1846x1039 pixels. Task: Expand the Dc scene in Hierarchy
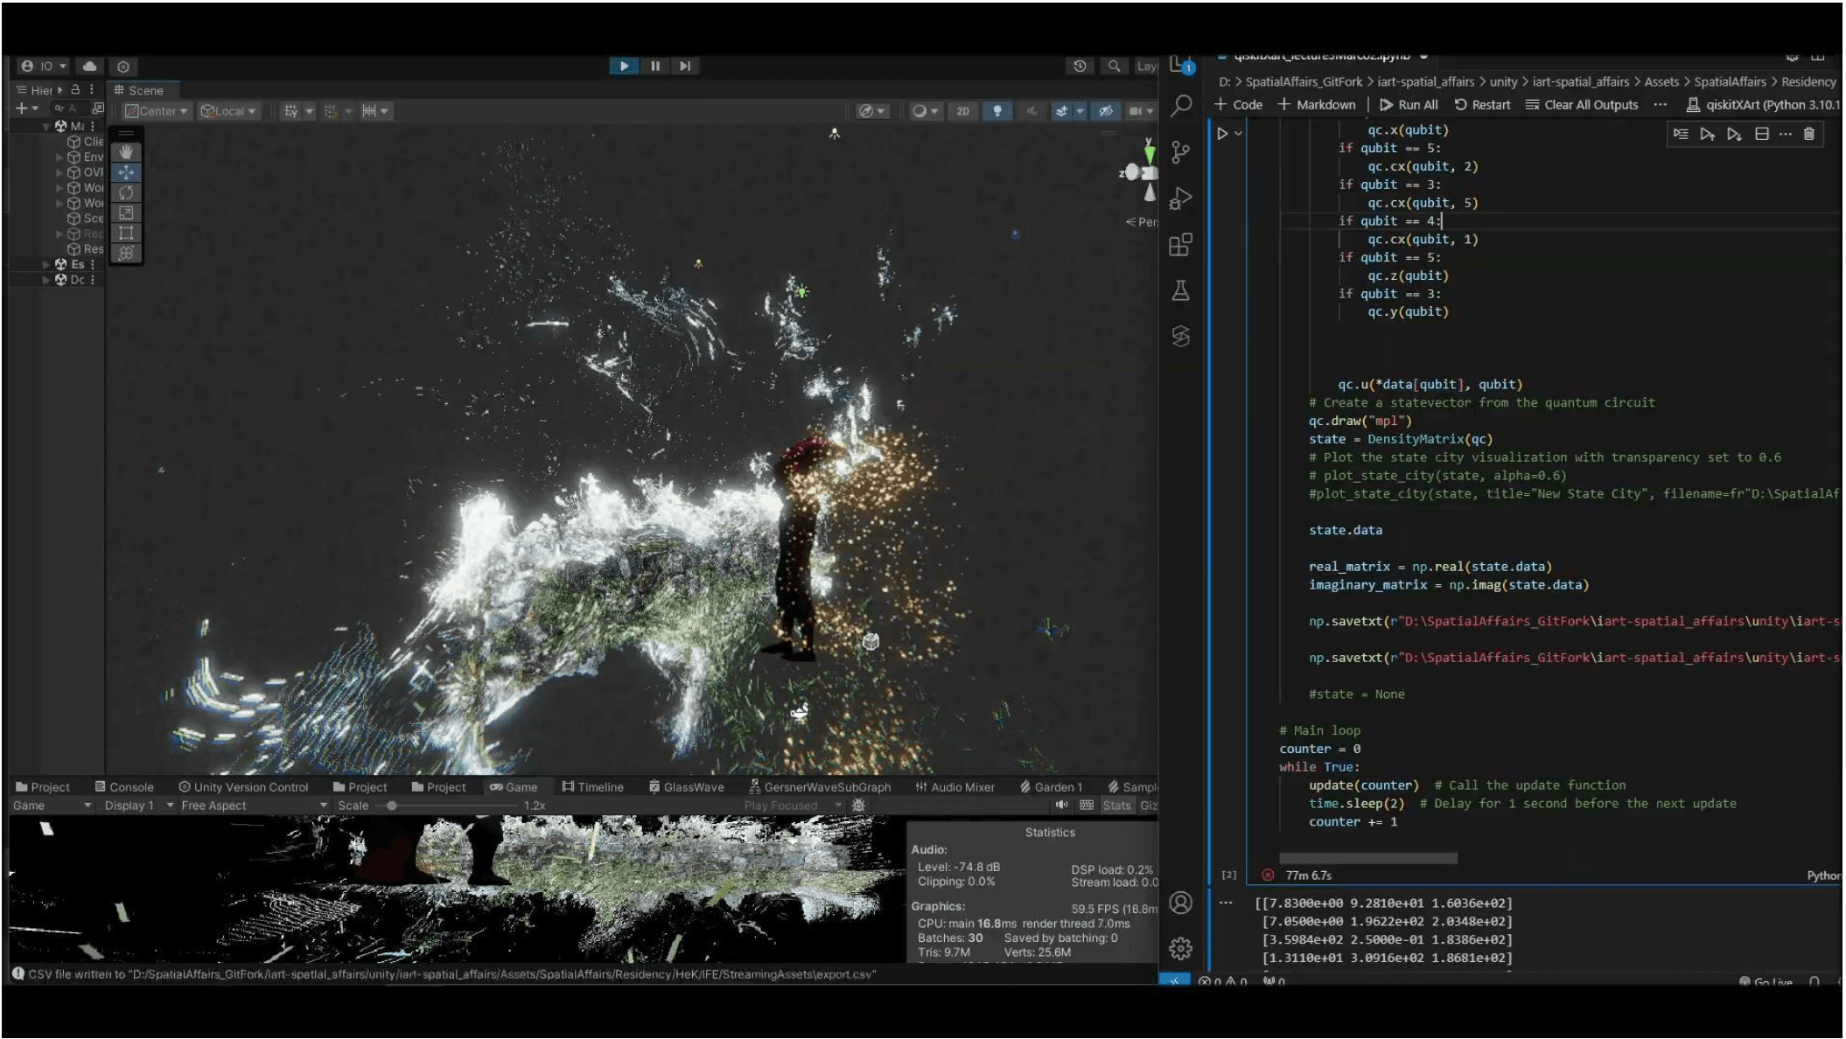pos(46,280)
